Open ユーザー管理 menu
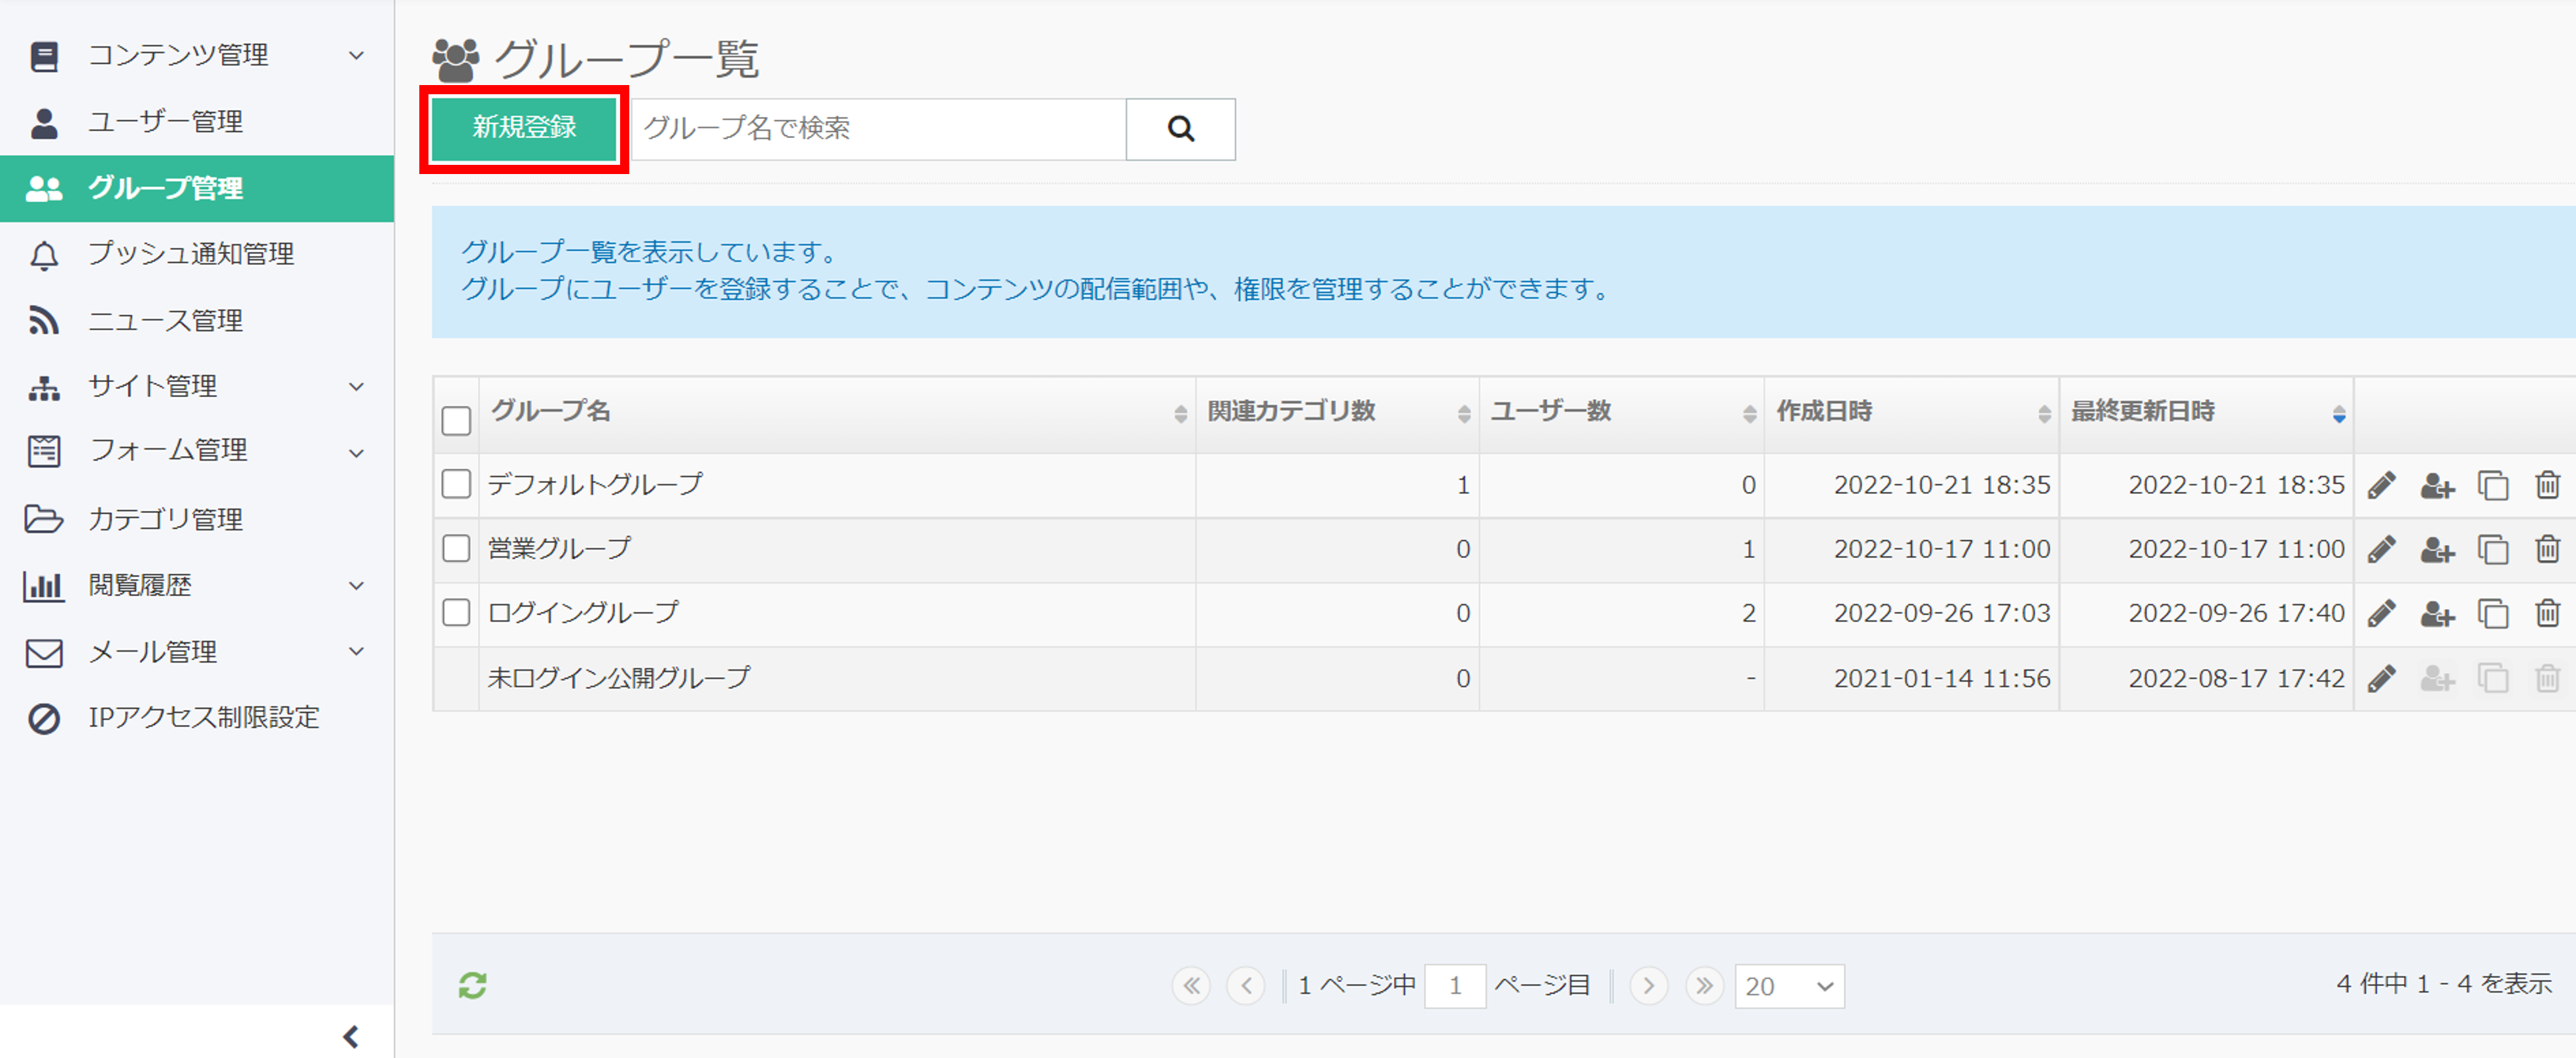Viewport: 2576px width, 1058px height. point(197,122)
